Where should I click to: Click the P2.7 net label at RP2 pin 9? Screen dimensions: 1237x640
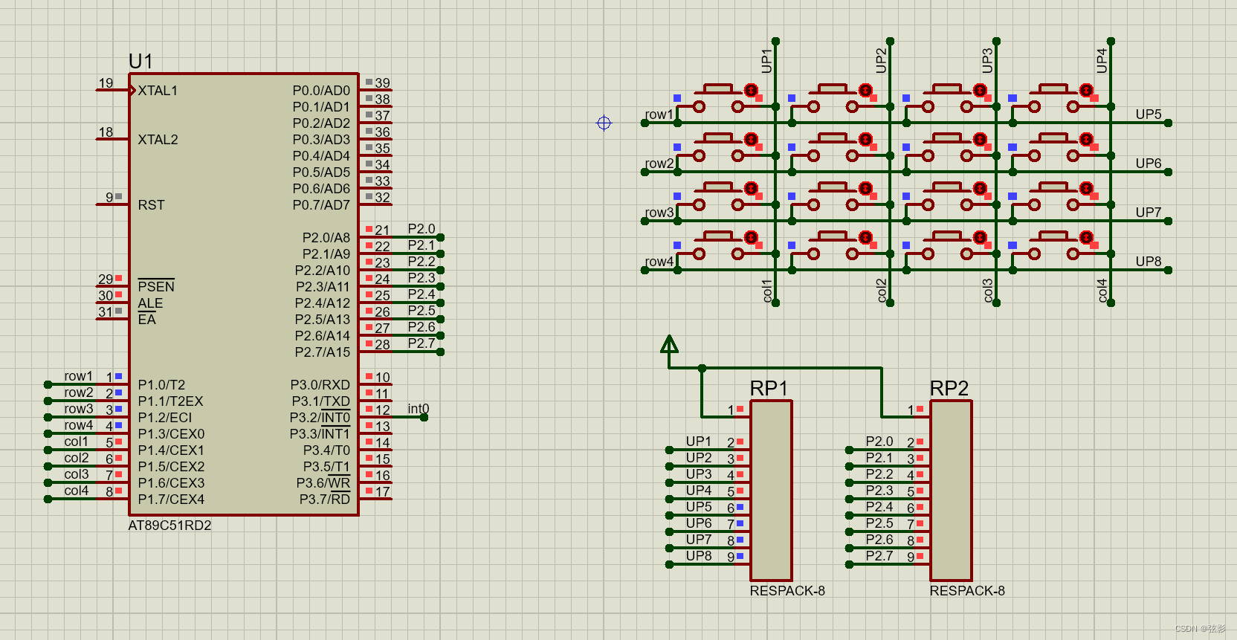point(879,556)
